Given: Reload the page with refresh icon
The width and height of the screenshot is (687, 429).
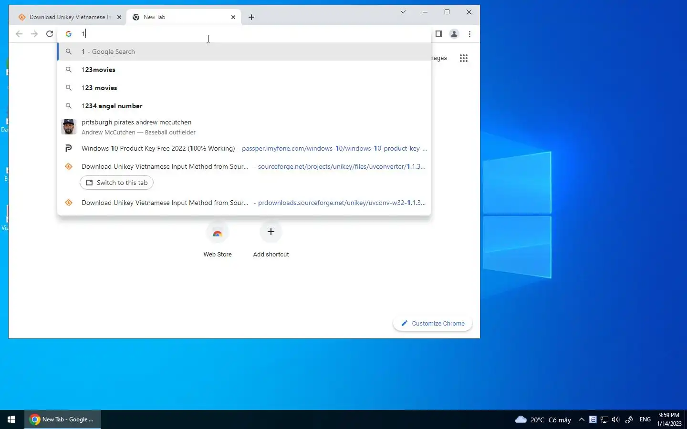Looking at the screenshot, I should point(50,34).
